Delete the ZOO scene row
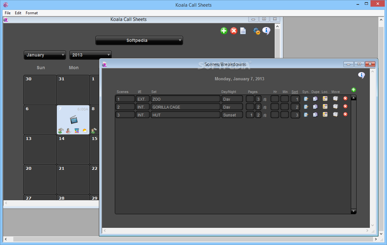This screenshot has height=245, width=387. click(345, 99)
